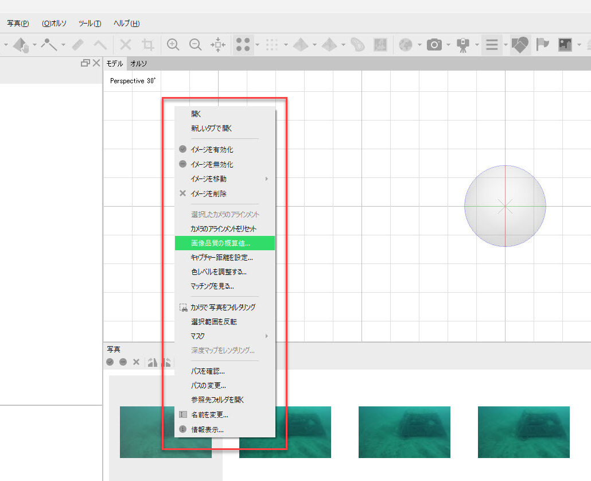Image resolution: width=591 pixels, height=481 pixels.
Task: Click the show cameras camera icon in toolbar
Action: tap(434, 45)
